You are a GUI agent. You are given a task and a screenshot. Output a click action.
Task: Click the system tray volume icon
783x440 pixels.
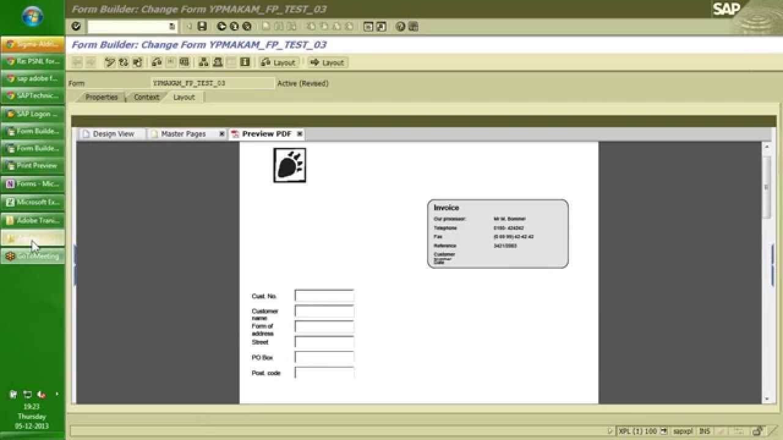[x=42, y=395]
